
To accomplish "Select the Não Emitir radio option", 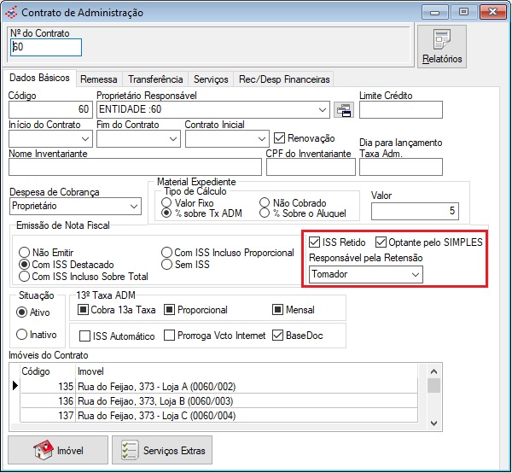I will coord(24,254).
